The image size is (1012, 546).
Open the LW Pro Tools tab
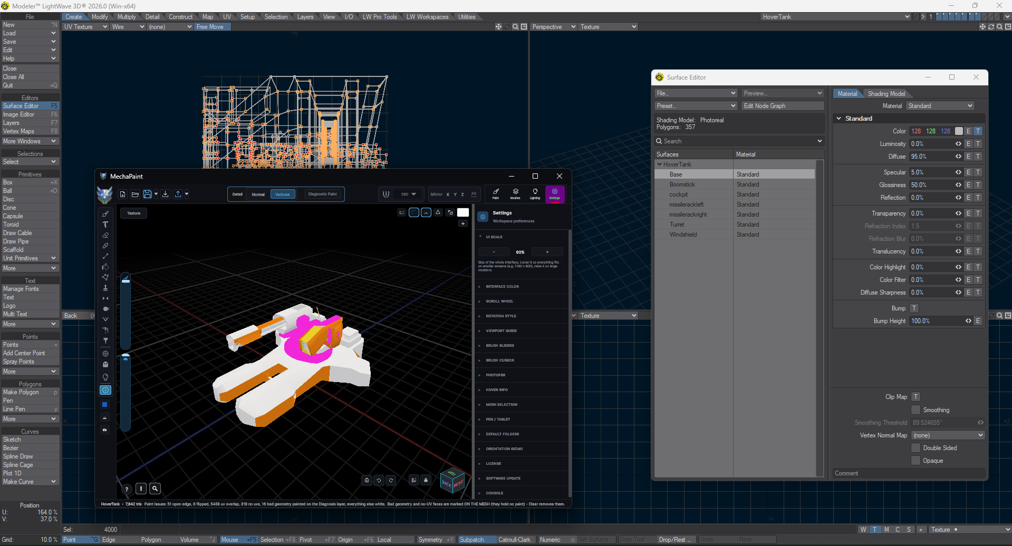(x=380, y=17)
